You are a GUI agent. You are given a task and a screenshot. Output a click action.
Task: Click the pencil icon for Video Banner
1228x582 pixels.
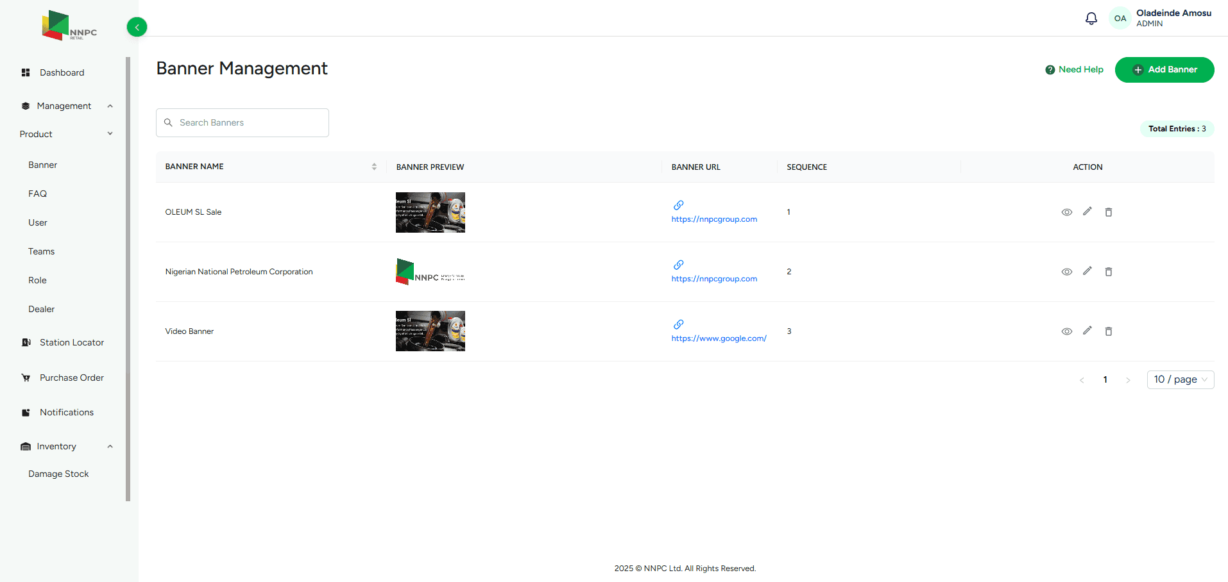[x=1087, y=331]
